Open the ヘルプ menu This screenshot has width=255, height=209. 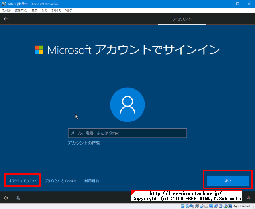[x=68, y=10]
